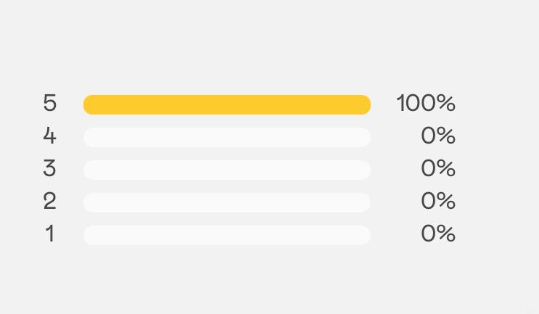This screenshot has width=539, height=314.
Task: Click the rating number 5 label
Action: (x=49, y=104)
